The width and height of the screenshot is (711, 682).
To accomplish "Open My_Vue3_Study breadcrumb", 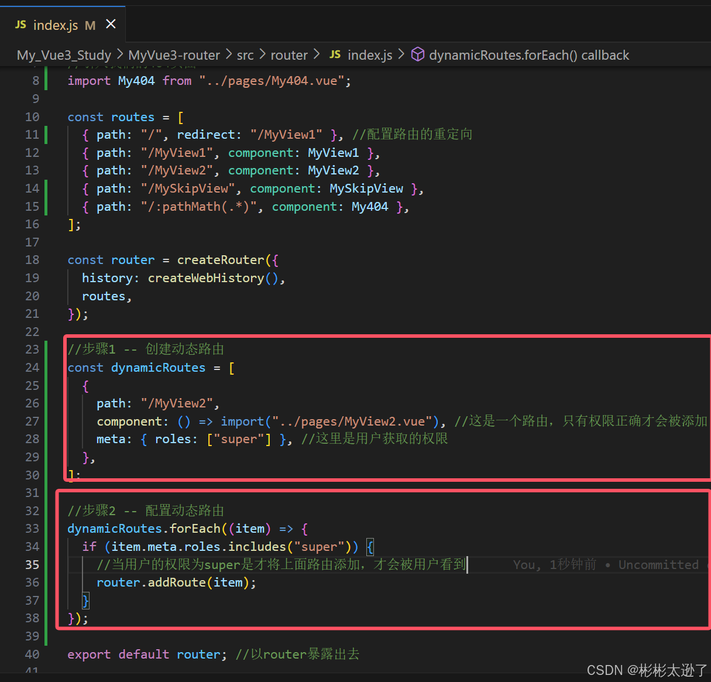I will [64, 55].
